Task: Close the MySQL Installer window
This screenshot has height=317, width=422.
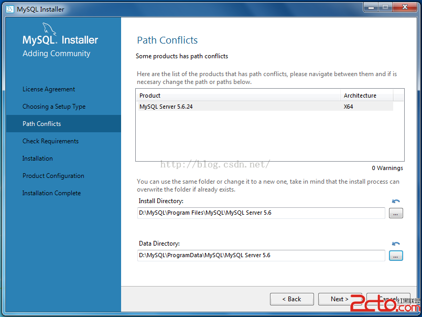Action: pos(405,7)
